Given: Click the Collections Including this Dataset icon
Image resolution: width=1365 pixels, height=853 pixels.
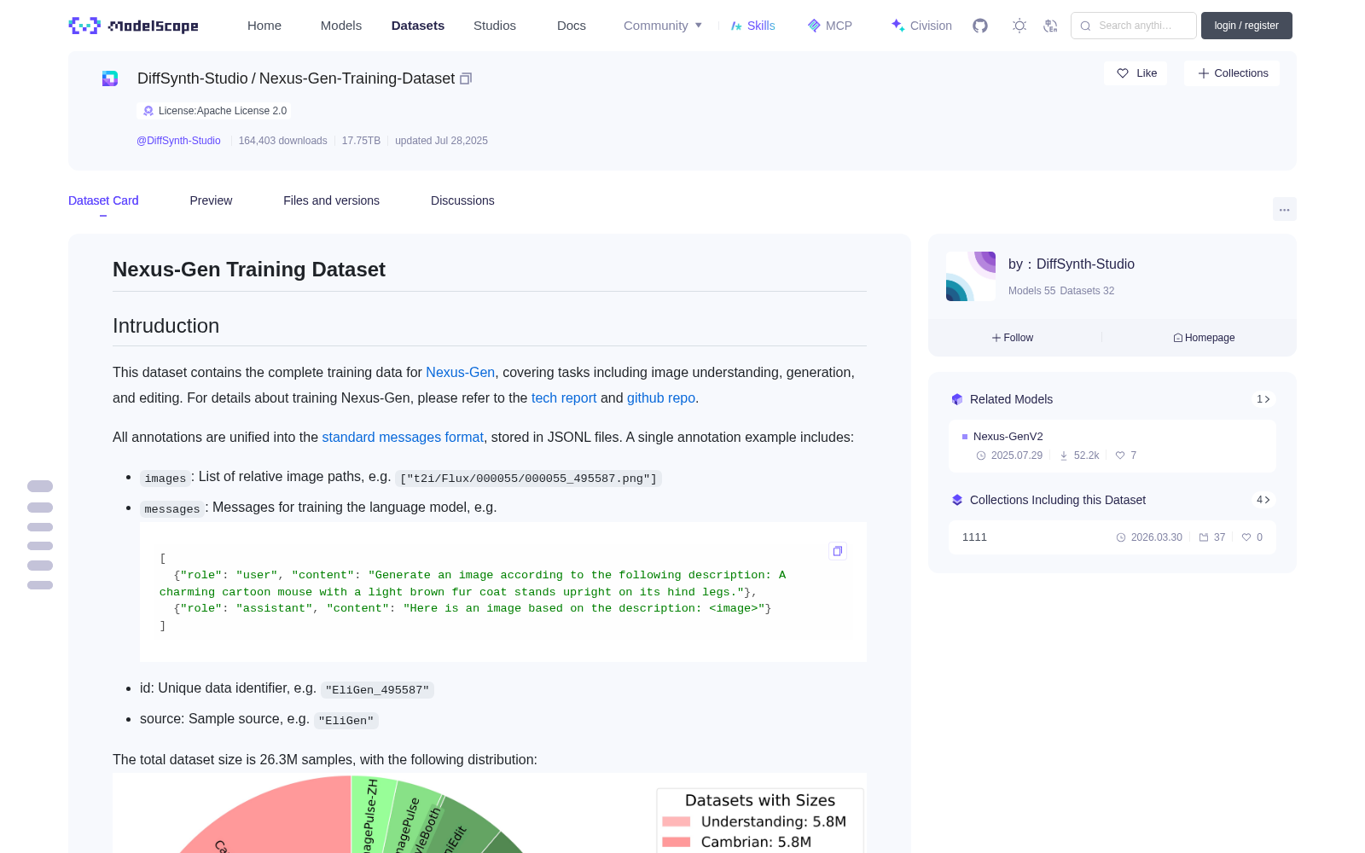Looking at the screenshot, I should pyautogui.click(x=957, y=500).
